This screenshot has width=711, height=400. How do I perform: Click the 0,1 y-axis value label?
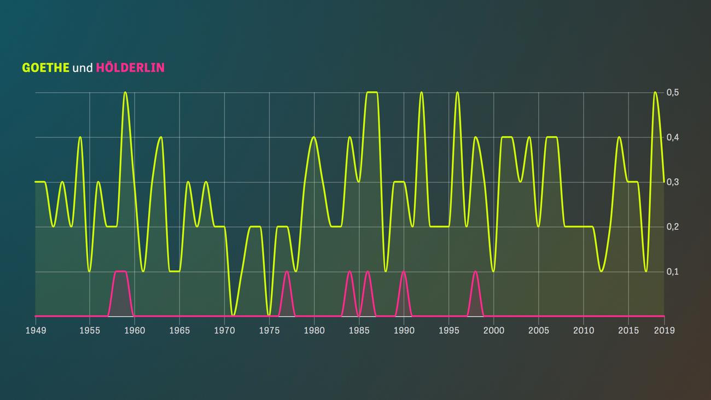point(672,272)
